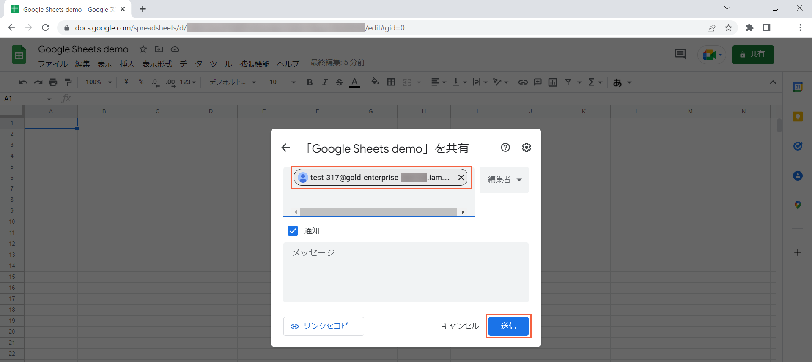Apply yen currency format
This screenshot has width=812, height=362.
(x=126, y=82)
